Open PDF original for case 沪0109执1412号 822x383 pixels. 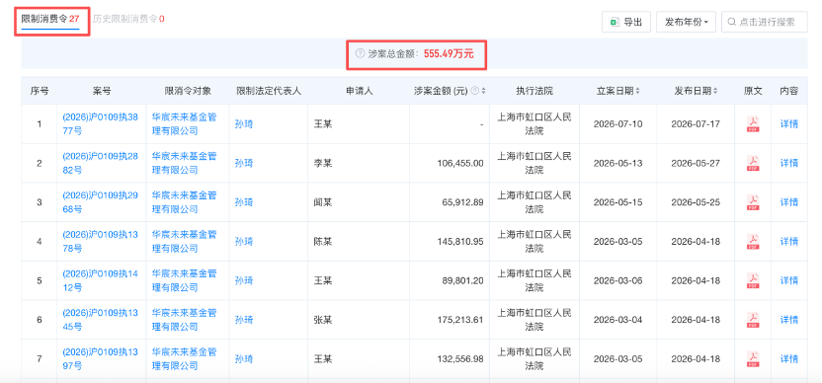(753, 280)
